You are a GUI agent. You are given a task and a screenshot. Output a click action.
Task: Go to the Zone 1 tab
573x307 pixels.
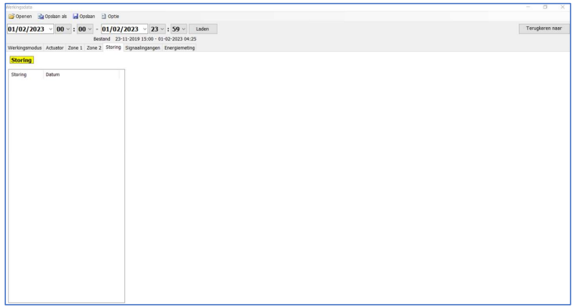click(75, 47)
